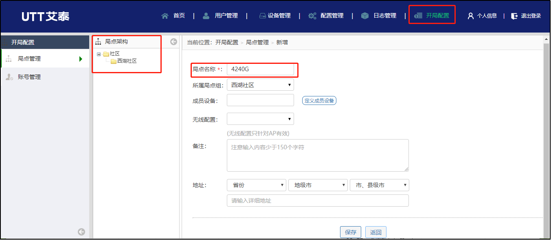Viewport: 551px width, 240px height.
Task: Open 首页 in the top navigation
Action: tap(179, 15)
